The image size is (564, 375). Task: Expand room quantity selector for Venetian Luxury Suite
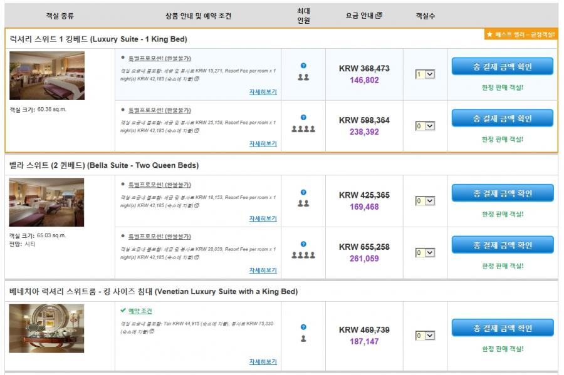(x=425, y=336)
